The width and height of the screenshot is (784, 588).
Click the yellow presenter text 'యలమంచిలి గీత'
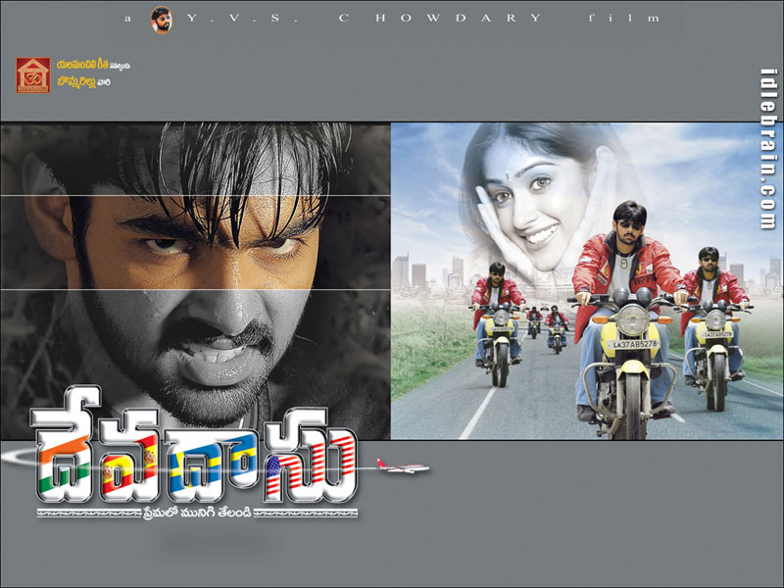point(82,65)
